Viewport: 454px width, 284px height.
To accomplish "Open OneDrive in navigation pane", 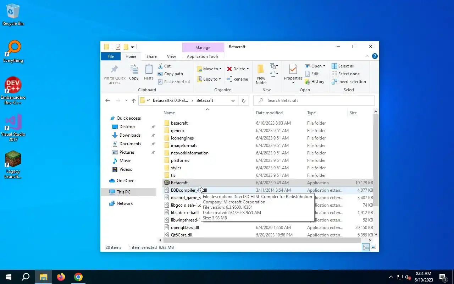I will 125,181.
